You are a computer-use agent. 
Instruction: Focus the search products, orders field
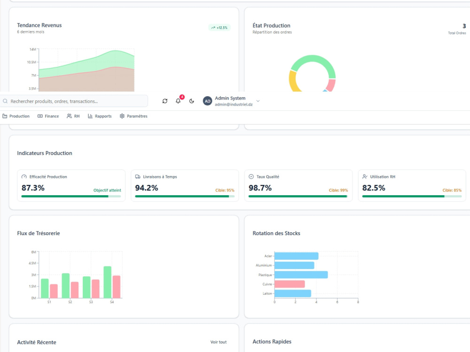(74, 101)
